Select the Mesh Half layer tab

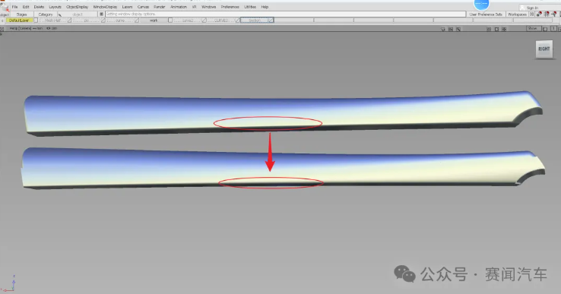53,21
